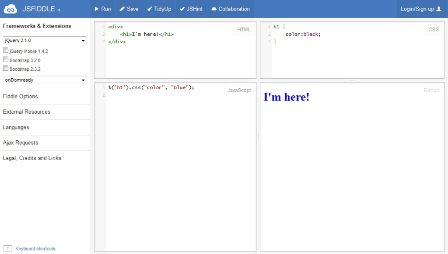Toggle the Bootstrap 2.3.2 checkbox

[6, 68]
